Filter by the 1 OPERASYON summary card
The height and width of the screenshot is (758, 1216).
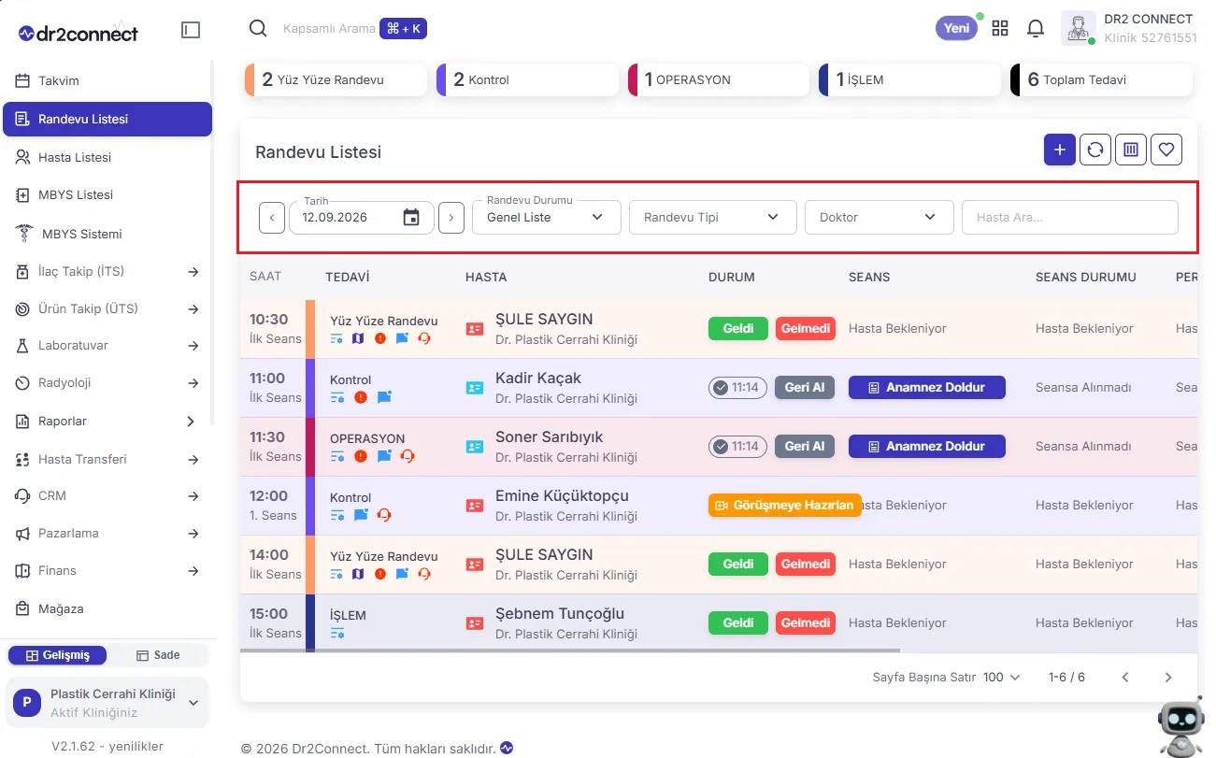click(x=719, y=79)
